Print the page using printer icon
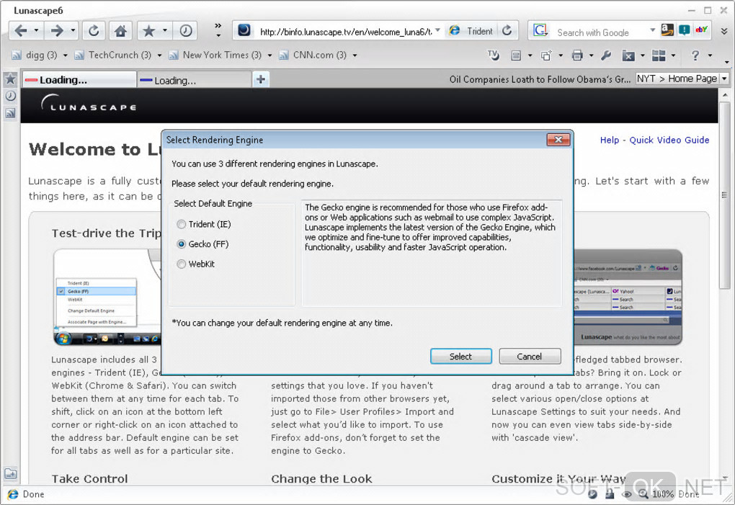 pos(577,55)
